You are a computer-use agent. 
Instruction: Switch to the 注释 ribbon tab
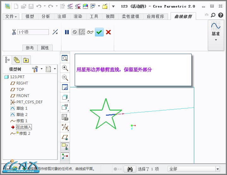pos(62,16)
